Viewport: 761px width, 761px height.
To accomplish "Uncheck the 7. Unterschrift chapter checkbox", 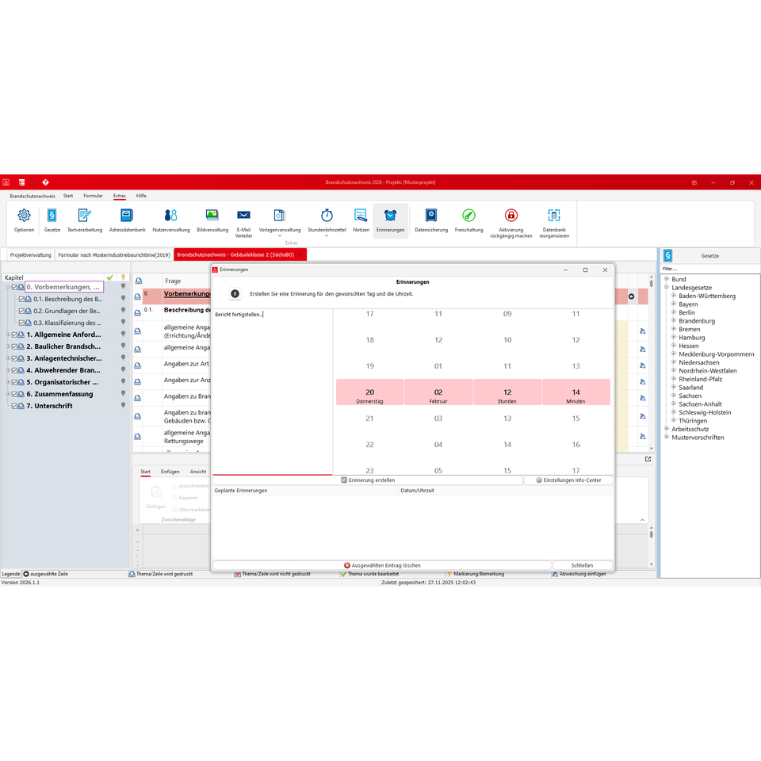I will (14, 406).
